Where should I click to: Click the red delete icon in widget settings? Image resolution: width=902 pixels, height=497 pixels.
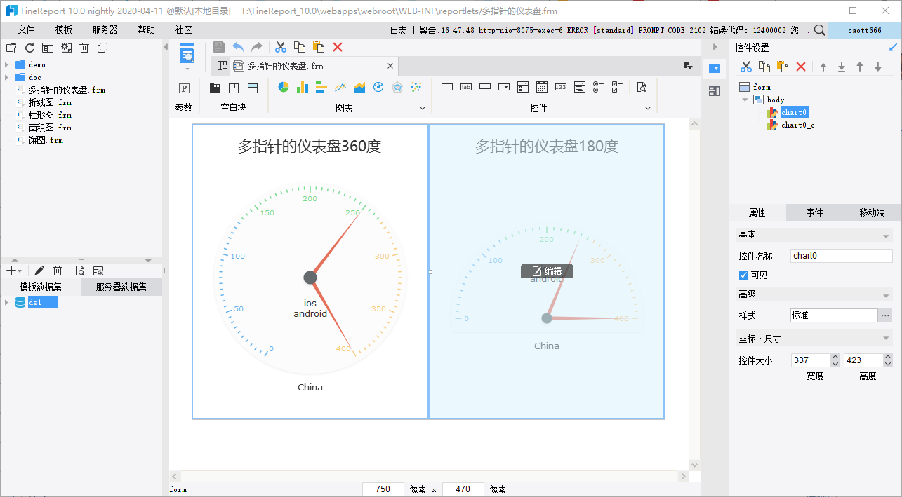coord(801,67)
